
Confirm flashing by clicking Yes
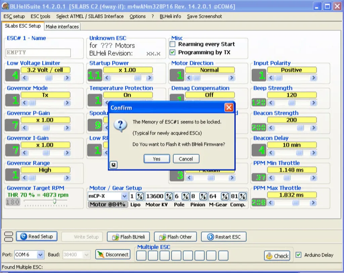pos(157,159)
